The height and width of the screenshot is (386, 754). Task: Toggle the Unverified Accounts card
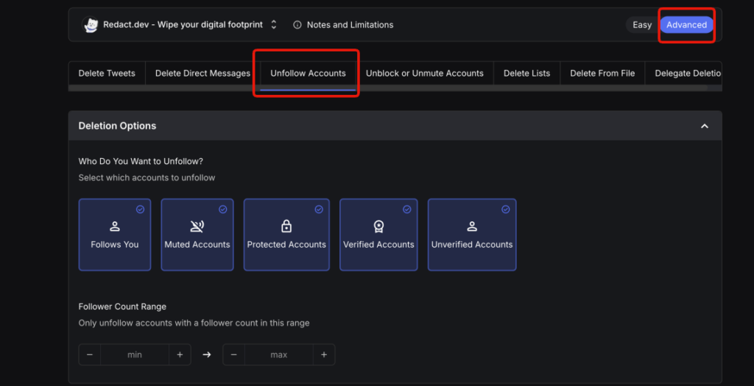(472, 235)
